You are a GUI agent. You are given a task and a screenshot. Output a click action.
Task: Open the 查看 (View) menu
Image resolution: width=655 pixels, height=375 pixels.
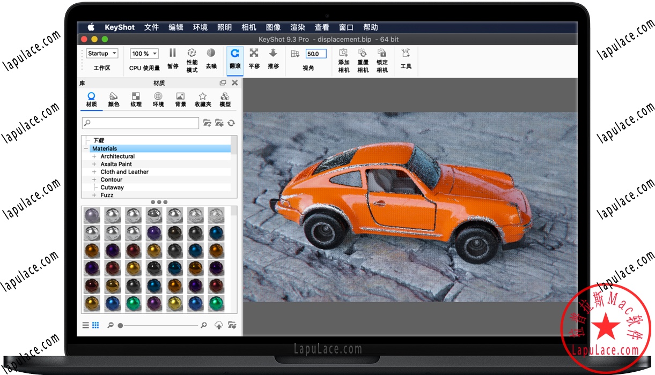322,27
